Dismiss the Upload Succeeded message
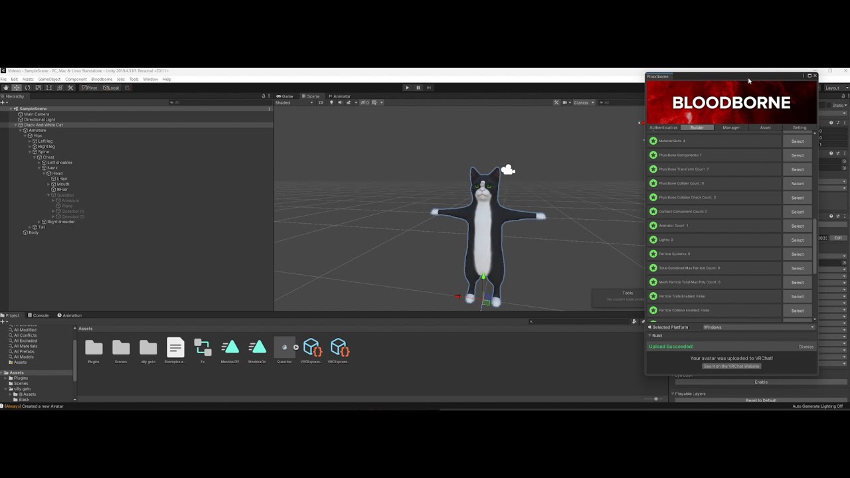This screenshot has width=850, height=478. (x=806, y=347)
